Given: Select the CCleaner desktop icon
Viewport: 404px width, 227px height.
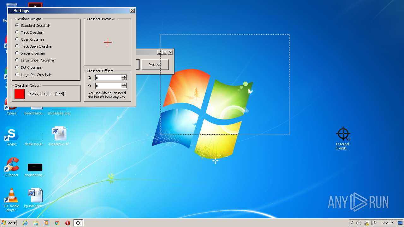Looking at the screenshot, I should click(x=11, y=167).
